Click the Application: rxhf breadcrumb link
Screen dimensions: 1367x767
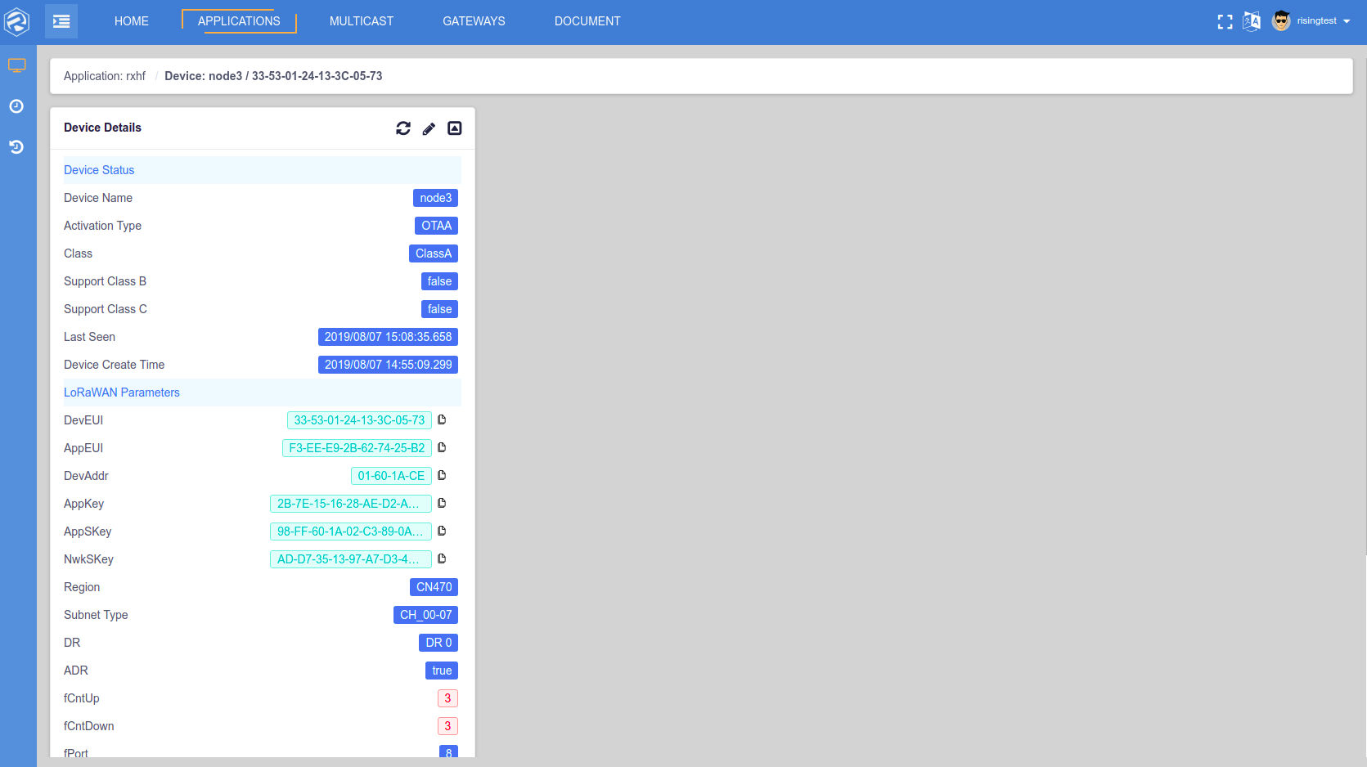tap(105, 76)
